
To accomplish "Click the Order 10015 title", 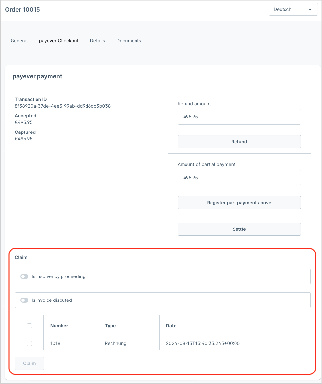I will tap(23, 9).
